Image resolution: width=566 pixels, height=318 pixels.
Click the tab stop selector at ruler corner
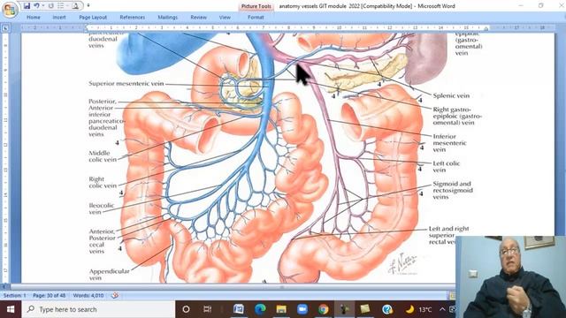click(5, 28)
